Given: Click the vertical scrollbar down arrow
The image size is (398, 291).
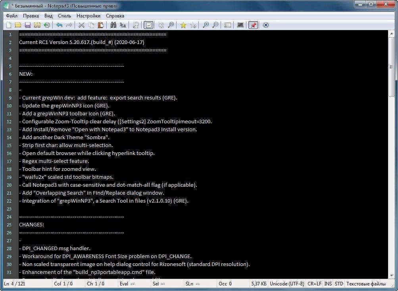Looking at the screenshot, I should click(391, 275).
